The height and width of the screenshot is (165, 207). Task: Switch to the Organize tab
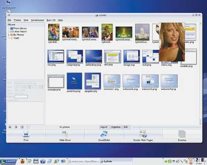pos(116,127)
